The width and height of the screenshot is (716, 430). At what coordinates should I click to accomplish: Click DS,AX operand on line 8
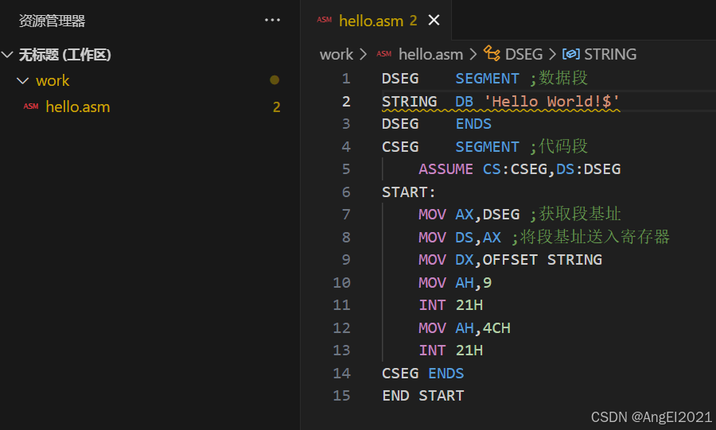point(478,237)
